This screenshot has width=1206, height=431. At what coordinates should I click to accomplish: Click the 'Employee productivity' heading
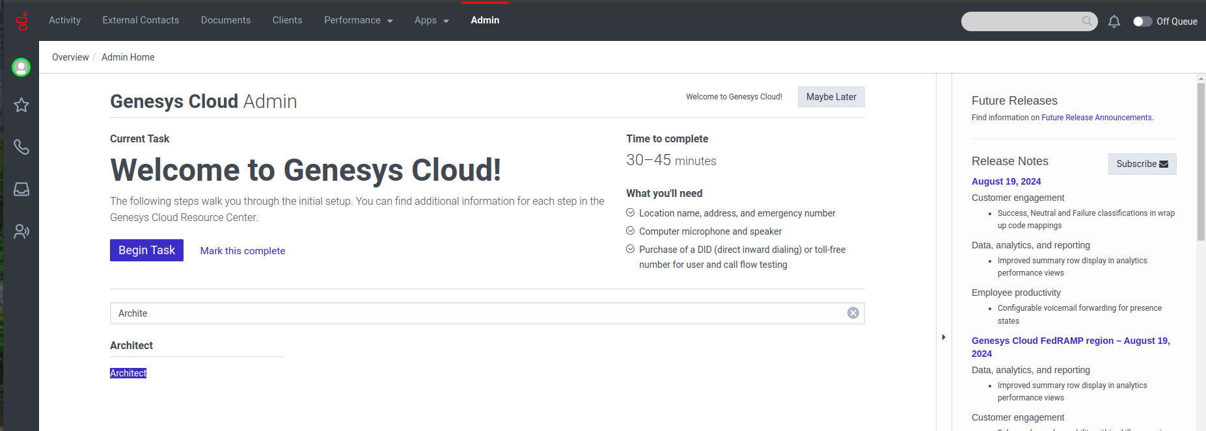1016,293
